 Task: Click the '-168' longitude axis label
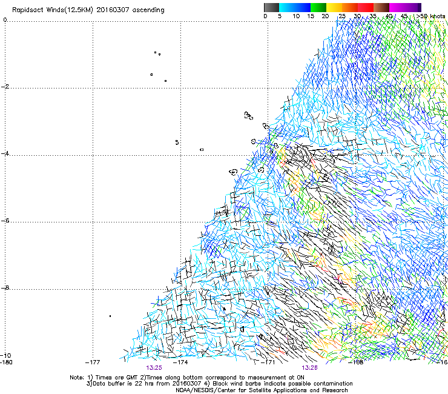(x=356, y=362)
